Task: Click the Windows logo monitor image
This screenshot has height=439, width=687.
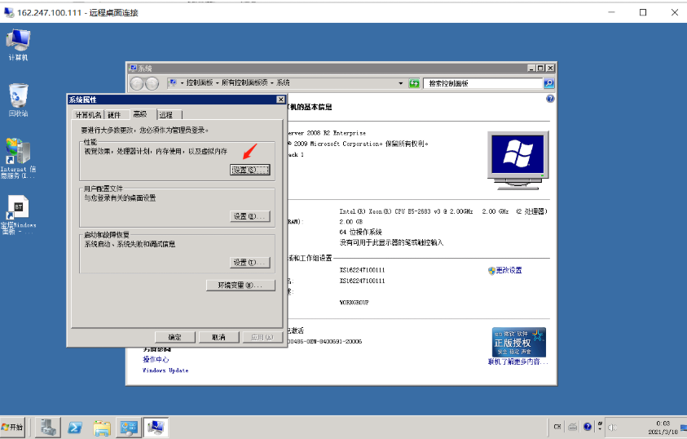Action: point(517,160)
